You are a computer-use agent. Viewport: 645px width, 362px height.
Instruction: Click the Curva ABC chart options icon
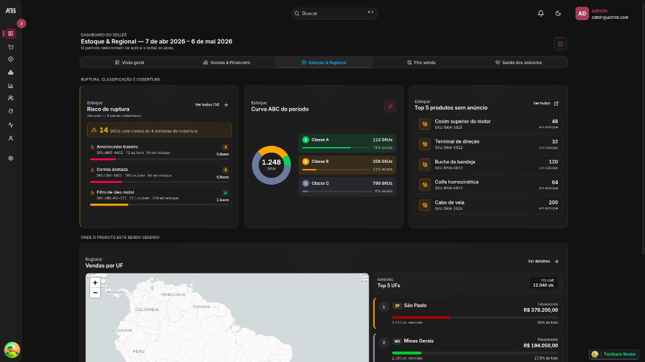[x=390, y=106]
